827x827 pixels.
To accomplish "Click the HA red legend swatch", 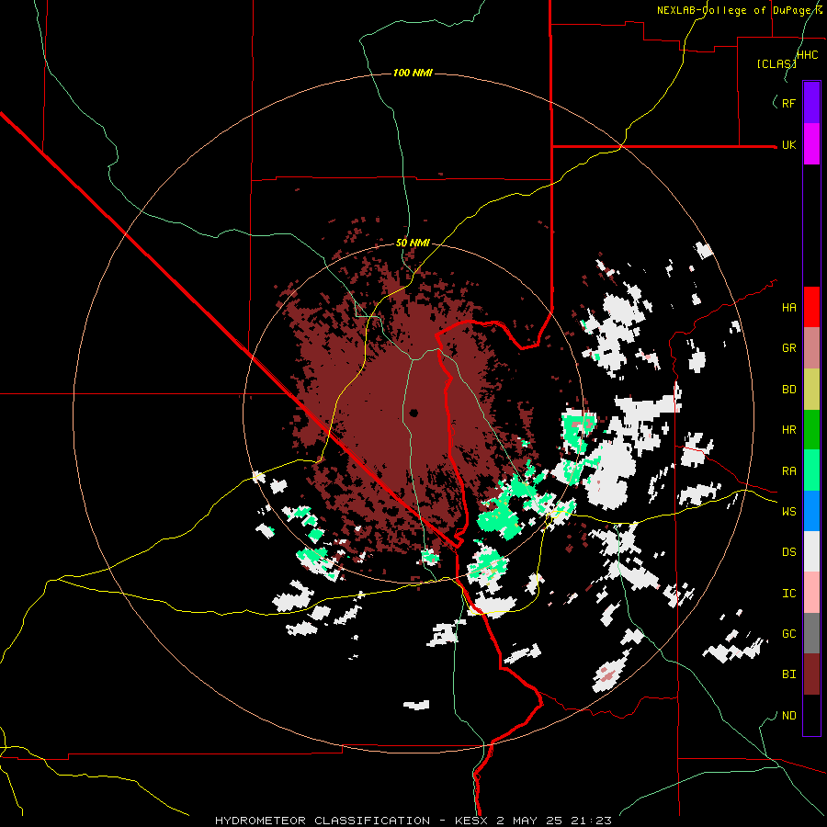I will 811,307.
